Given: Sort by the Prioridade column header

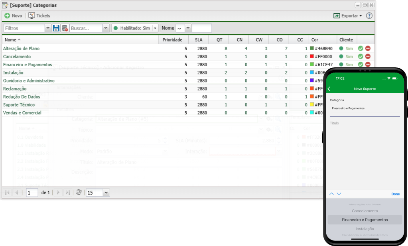Looking at the screenshot, I should [x=172, y=40].
